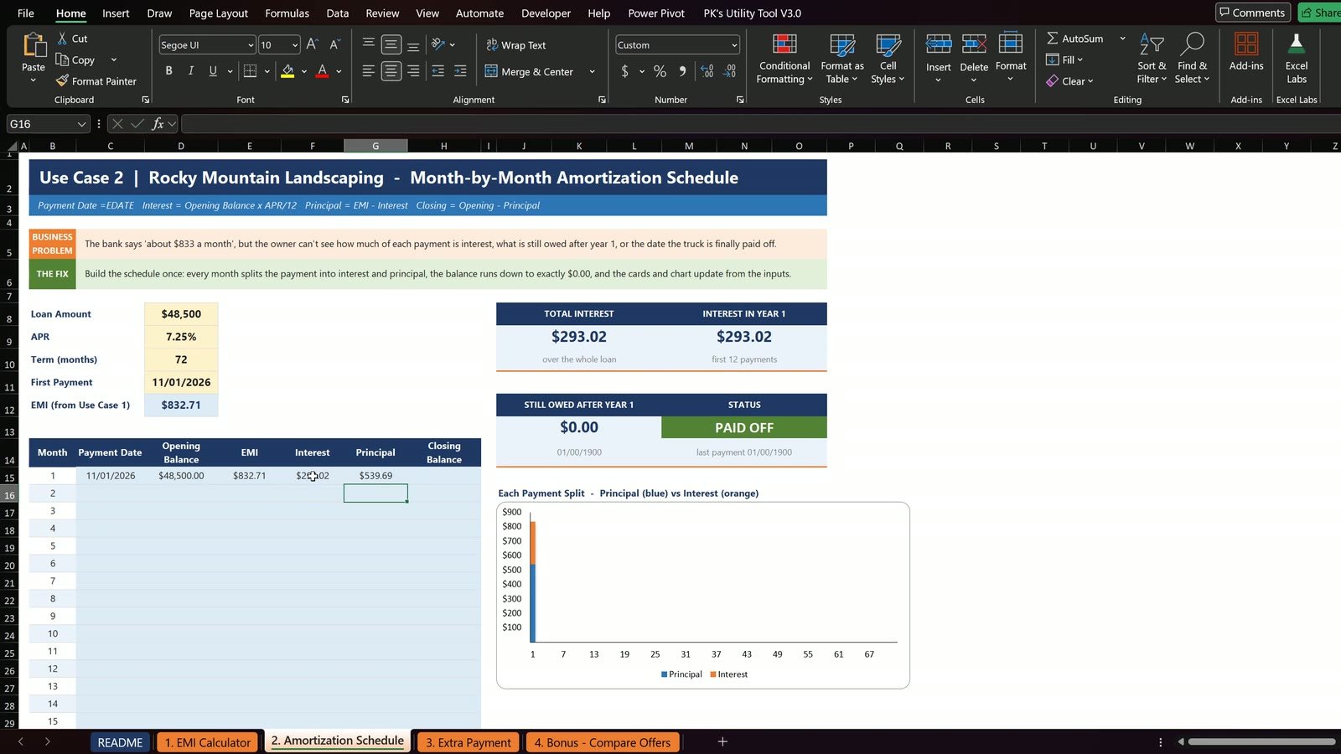Open the Sort & Filter tool

1152,58
